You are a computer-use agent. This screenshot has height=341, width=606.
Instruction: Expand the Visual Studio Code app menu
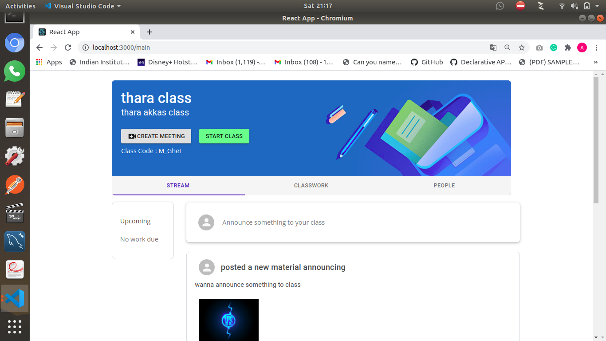[x=83, y=6]
